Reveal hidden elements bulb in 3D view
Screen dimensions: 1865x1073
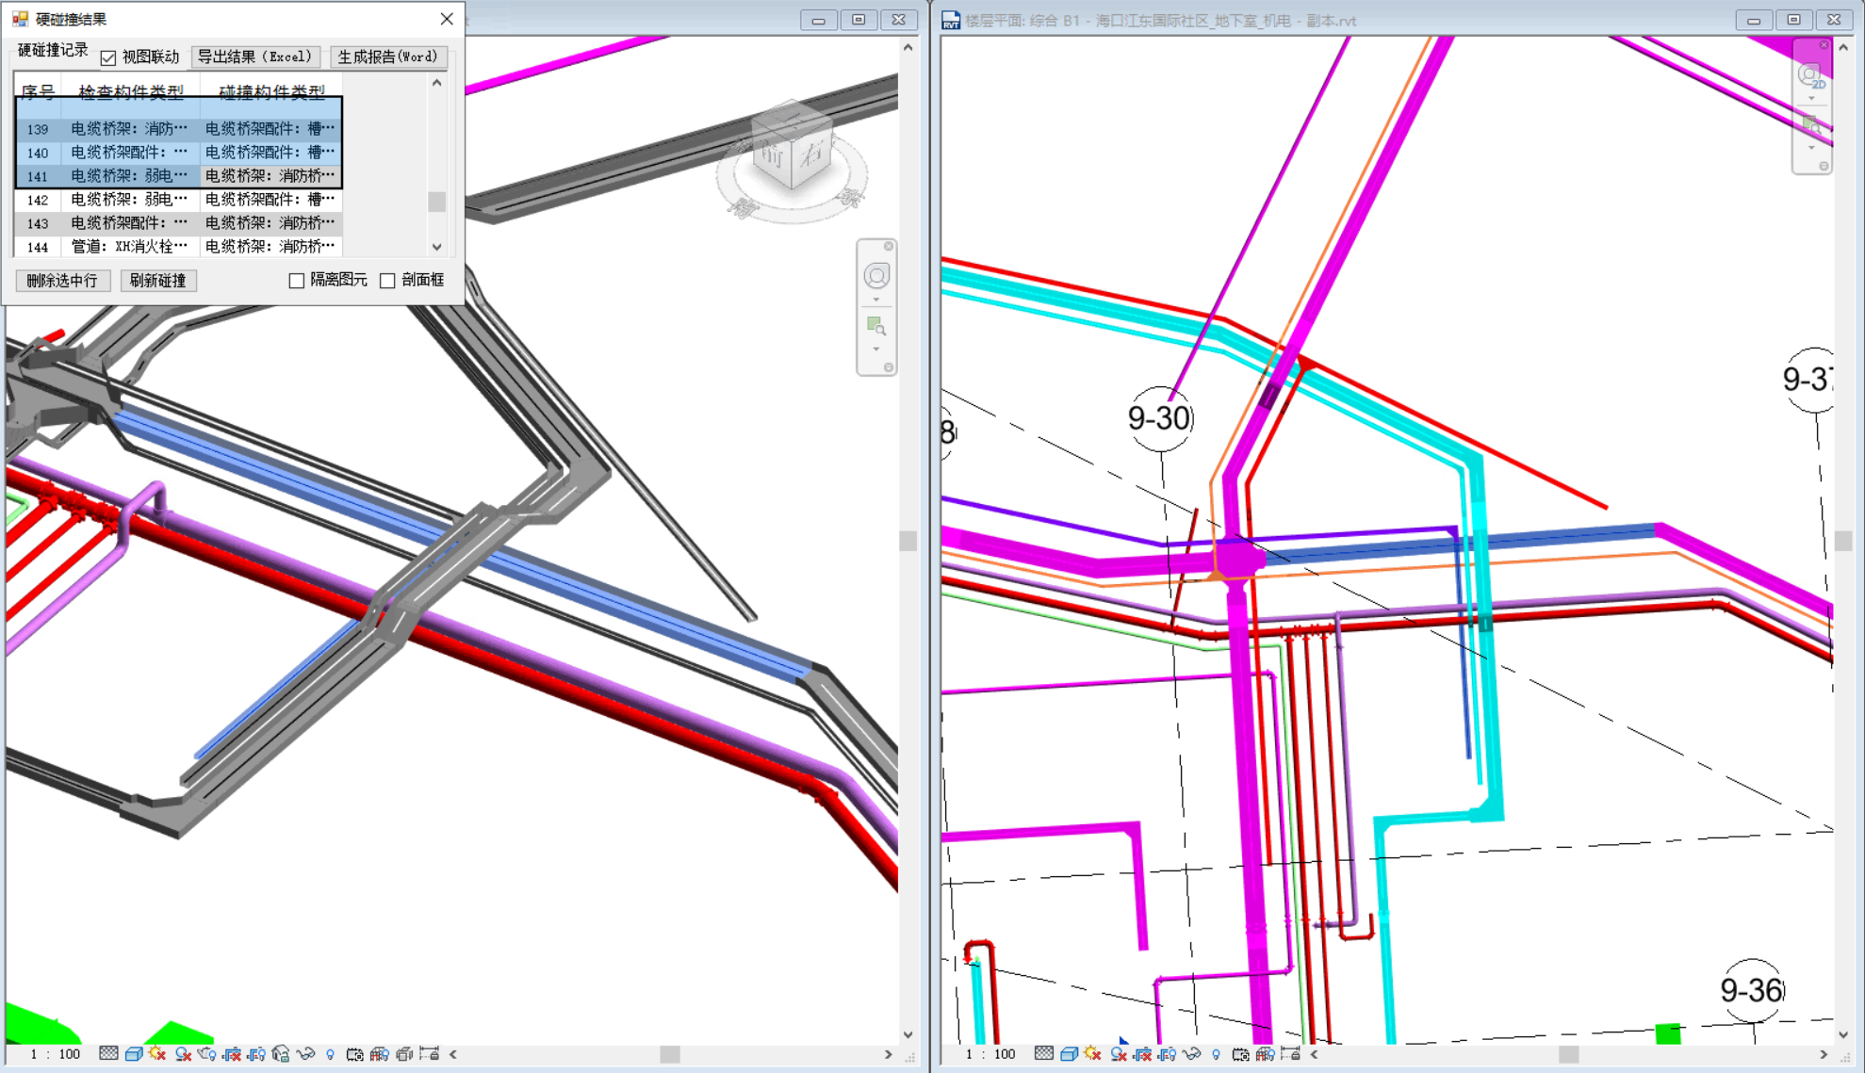(330, 1054)
